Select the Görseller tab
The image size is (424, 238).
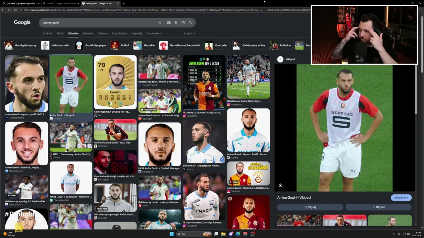coord(73,33)
